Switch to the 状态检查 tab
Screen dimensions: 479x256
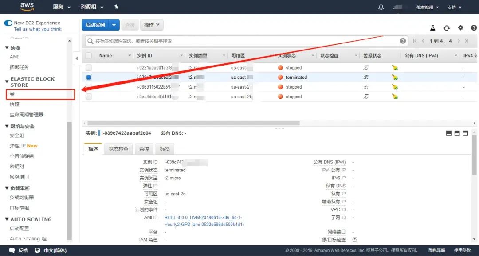pos(118,149)
